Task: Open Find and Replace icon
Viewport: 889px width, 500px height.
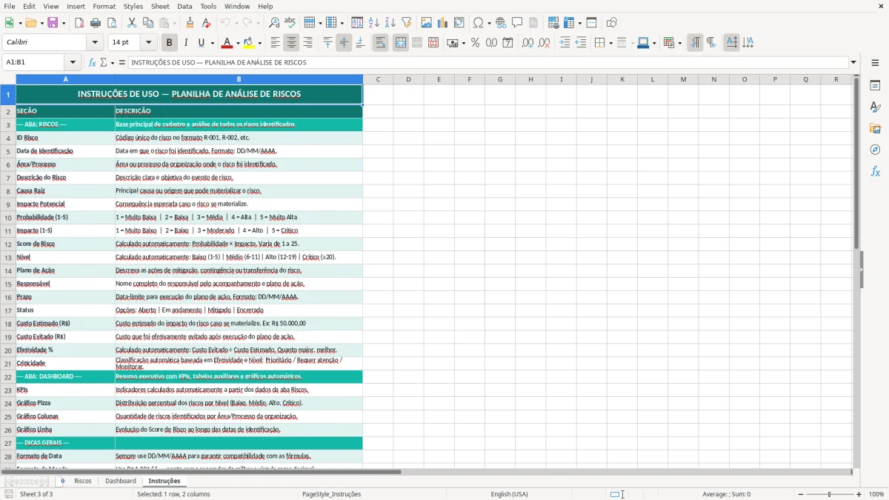Action: pyautogui.click(x=274, y=23)
